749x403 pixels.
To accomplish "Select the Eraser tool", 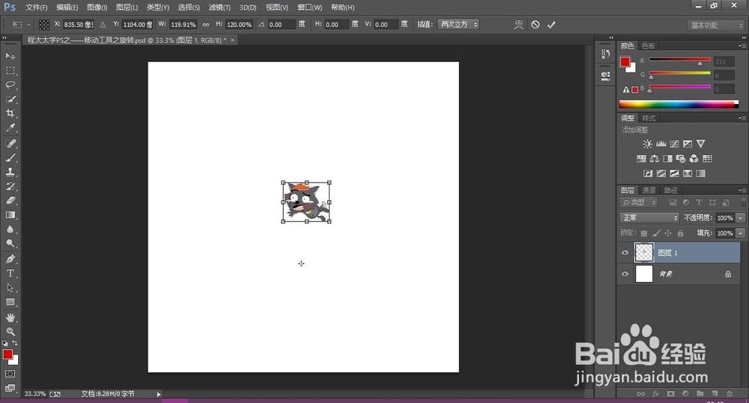I will [10, 201].
